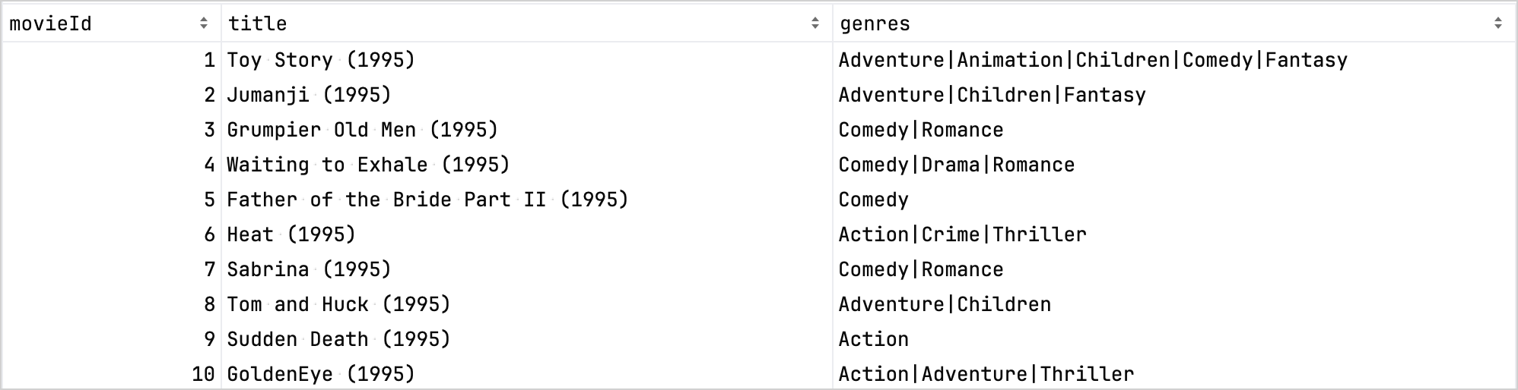Click the Sabrina (1995) title cell

click(x=309, y=269)
